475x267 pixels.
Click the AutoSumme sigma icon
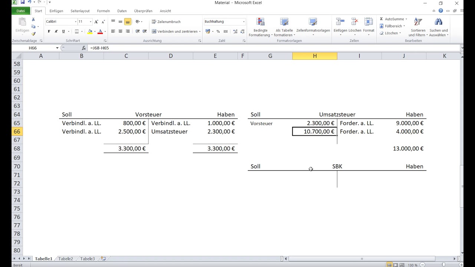click(x=381, y=19)
